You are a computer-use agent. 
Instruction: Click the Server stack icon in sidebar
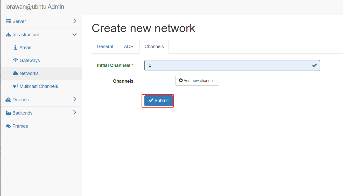[8, 21]
